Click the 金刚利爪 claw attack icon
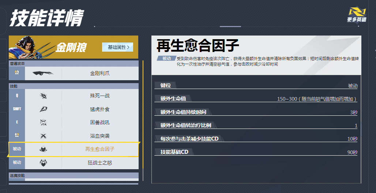This screenshot has width=376, height=193. pos(43,73)
